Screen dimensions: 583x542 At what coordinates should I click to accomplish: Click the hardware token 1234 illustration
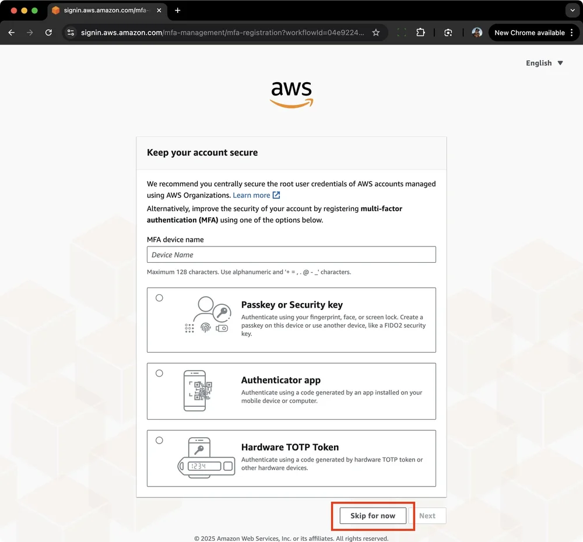click(206, 458)
